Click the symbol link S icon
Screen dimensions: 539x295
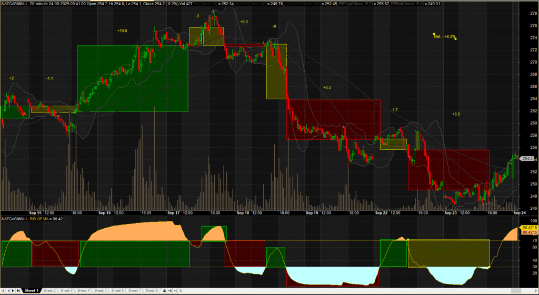point(170,291)
